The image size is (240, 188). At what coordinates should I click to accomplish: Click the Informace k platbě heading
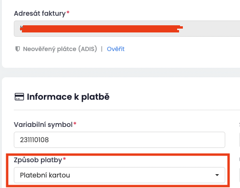tap(68, 97)
